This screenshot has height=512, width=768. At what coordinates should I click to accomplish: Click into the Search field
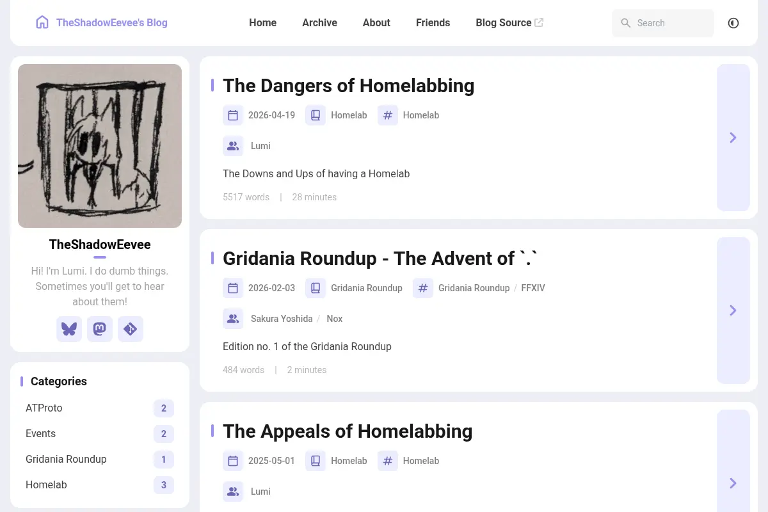pos(663,23)
